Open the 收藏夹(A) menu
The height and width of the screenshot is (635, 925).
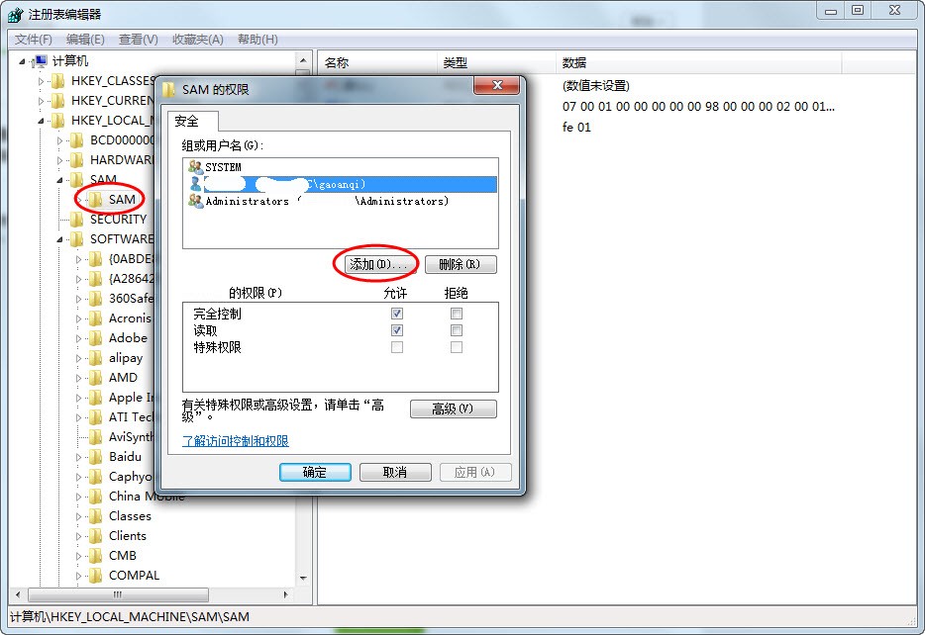(x=198, y=40)
